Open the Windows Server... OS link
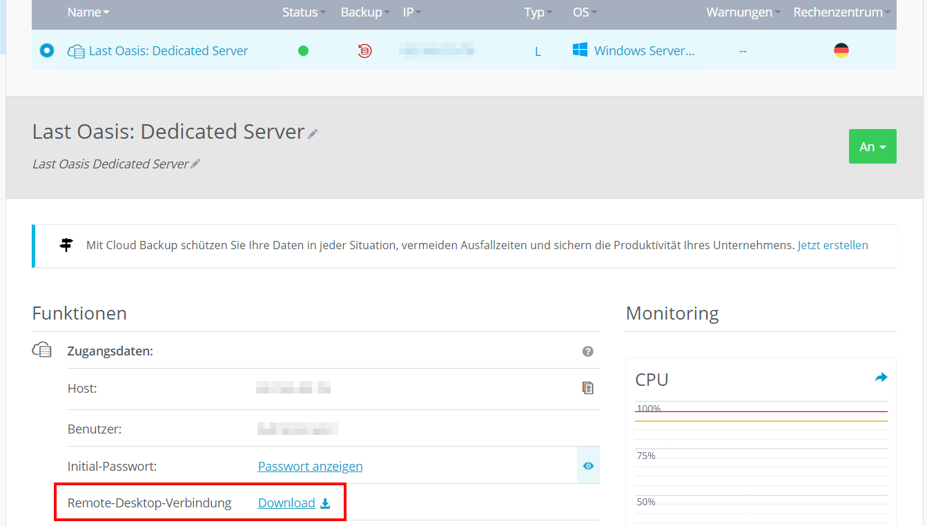Screen dimensions: 927x526 coord(644,50)
